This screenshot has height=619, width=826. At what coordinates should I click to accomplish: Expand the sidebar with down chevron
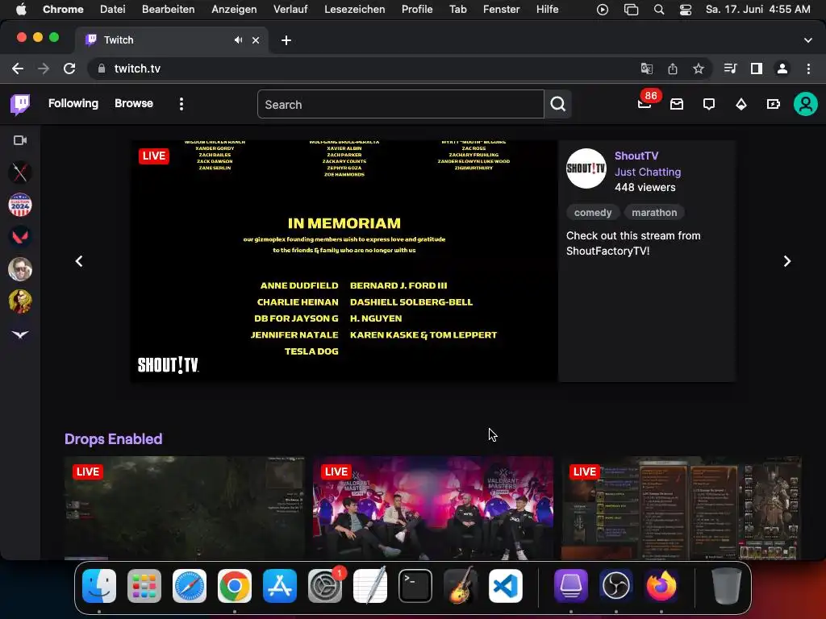[x=20, y=334]
